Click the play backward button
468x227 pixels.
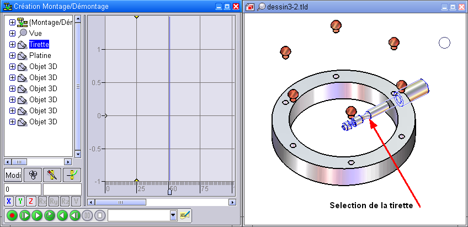62,215
